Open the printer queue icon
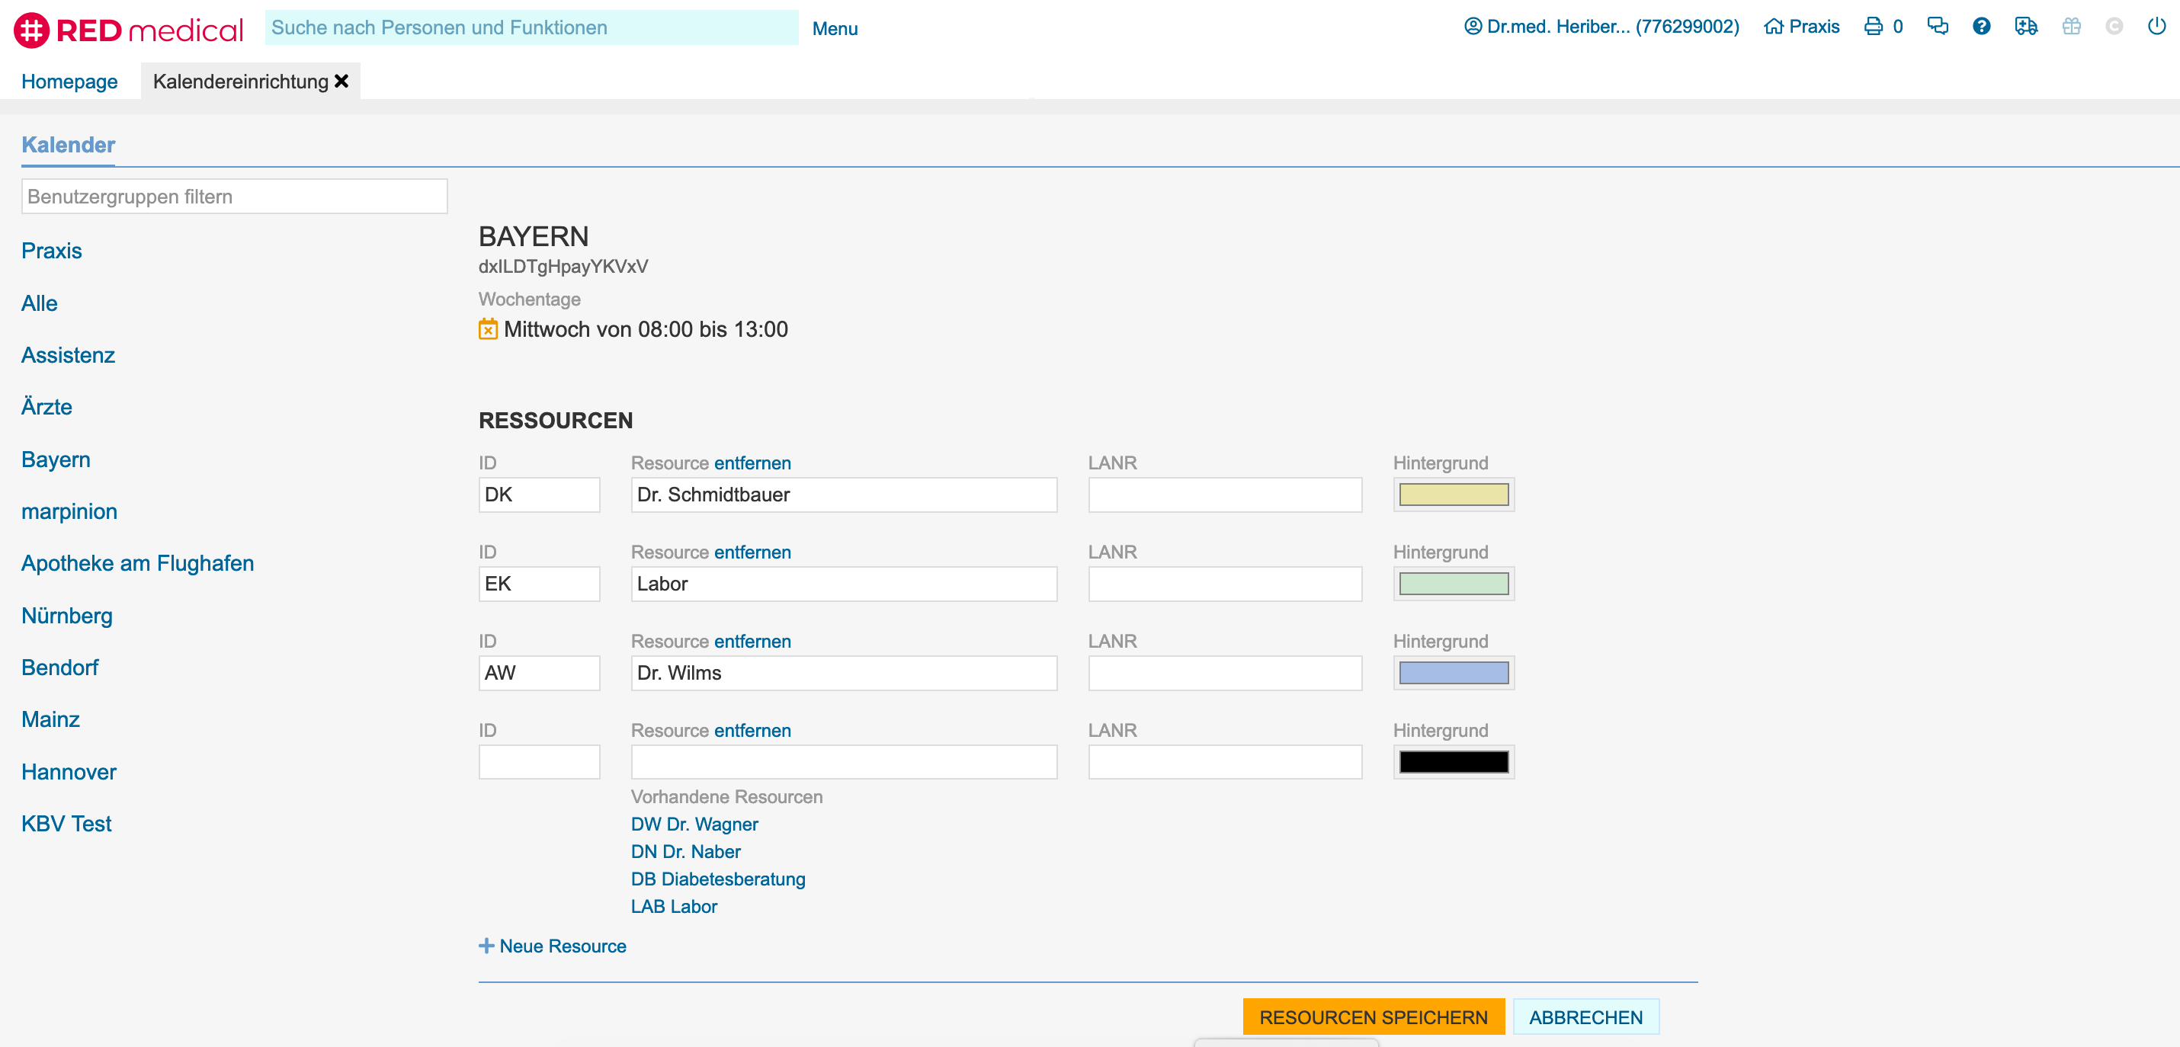Screen dimensions: 2180x1047 tap(1874, 26)
